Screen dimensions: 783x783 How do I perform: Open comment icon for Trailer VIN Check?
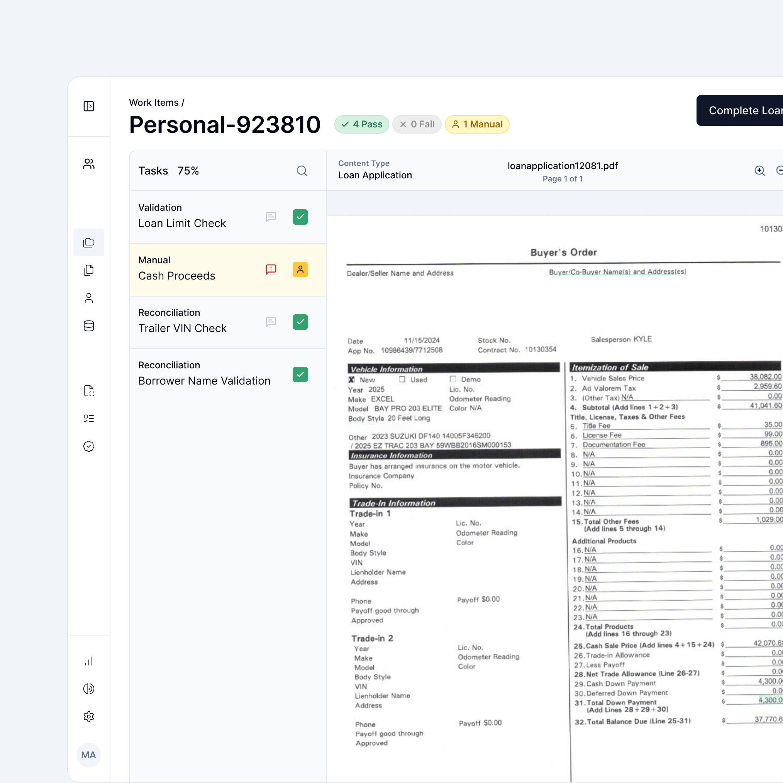tap(271, 322)
